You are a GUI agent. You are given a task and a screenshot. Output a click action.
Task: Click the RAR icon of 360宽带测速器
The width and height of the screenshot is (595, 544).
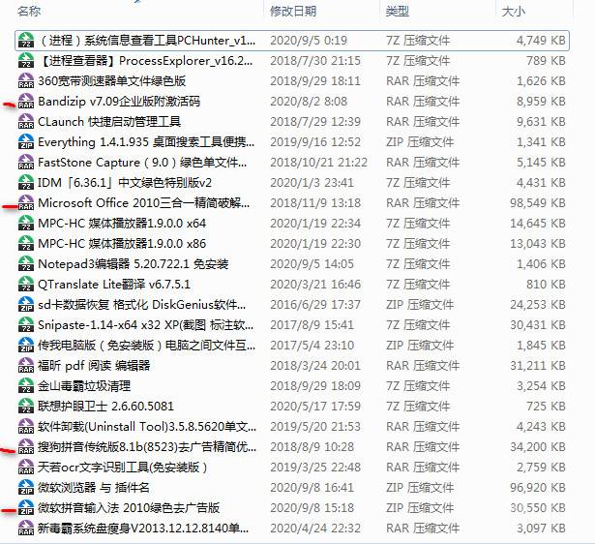coord(26,81)
